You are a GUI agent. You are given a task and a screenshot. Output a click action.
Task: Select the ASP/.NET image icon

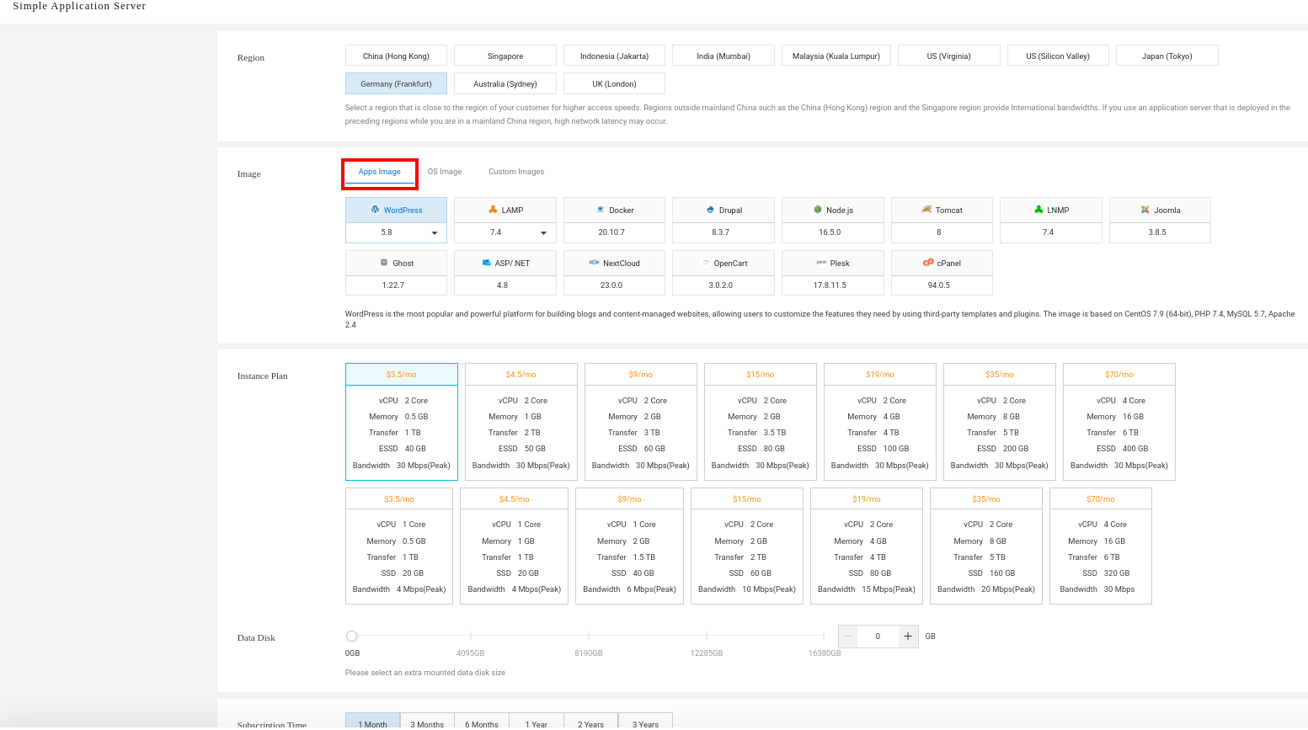pyautogui.click(x=487, y=263)
